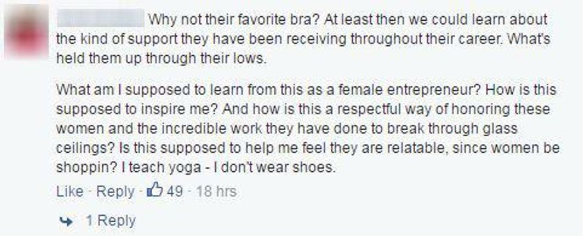Click the sentence 'I teach yoga'
The width and height of the screenshot is (583, 236).
pyautogui.click(x=161, y=168)
